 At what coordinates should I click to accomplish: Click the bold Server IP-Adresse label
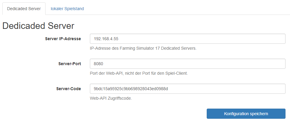click(63, 39)
